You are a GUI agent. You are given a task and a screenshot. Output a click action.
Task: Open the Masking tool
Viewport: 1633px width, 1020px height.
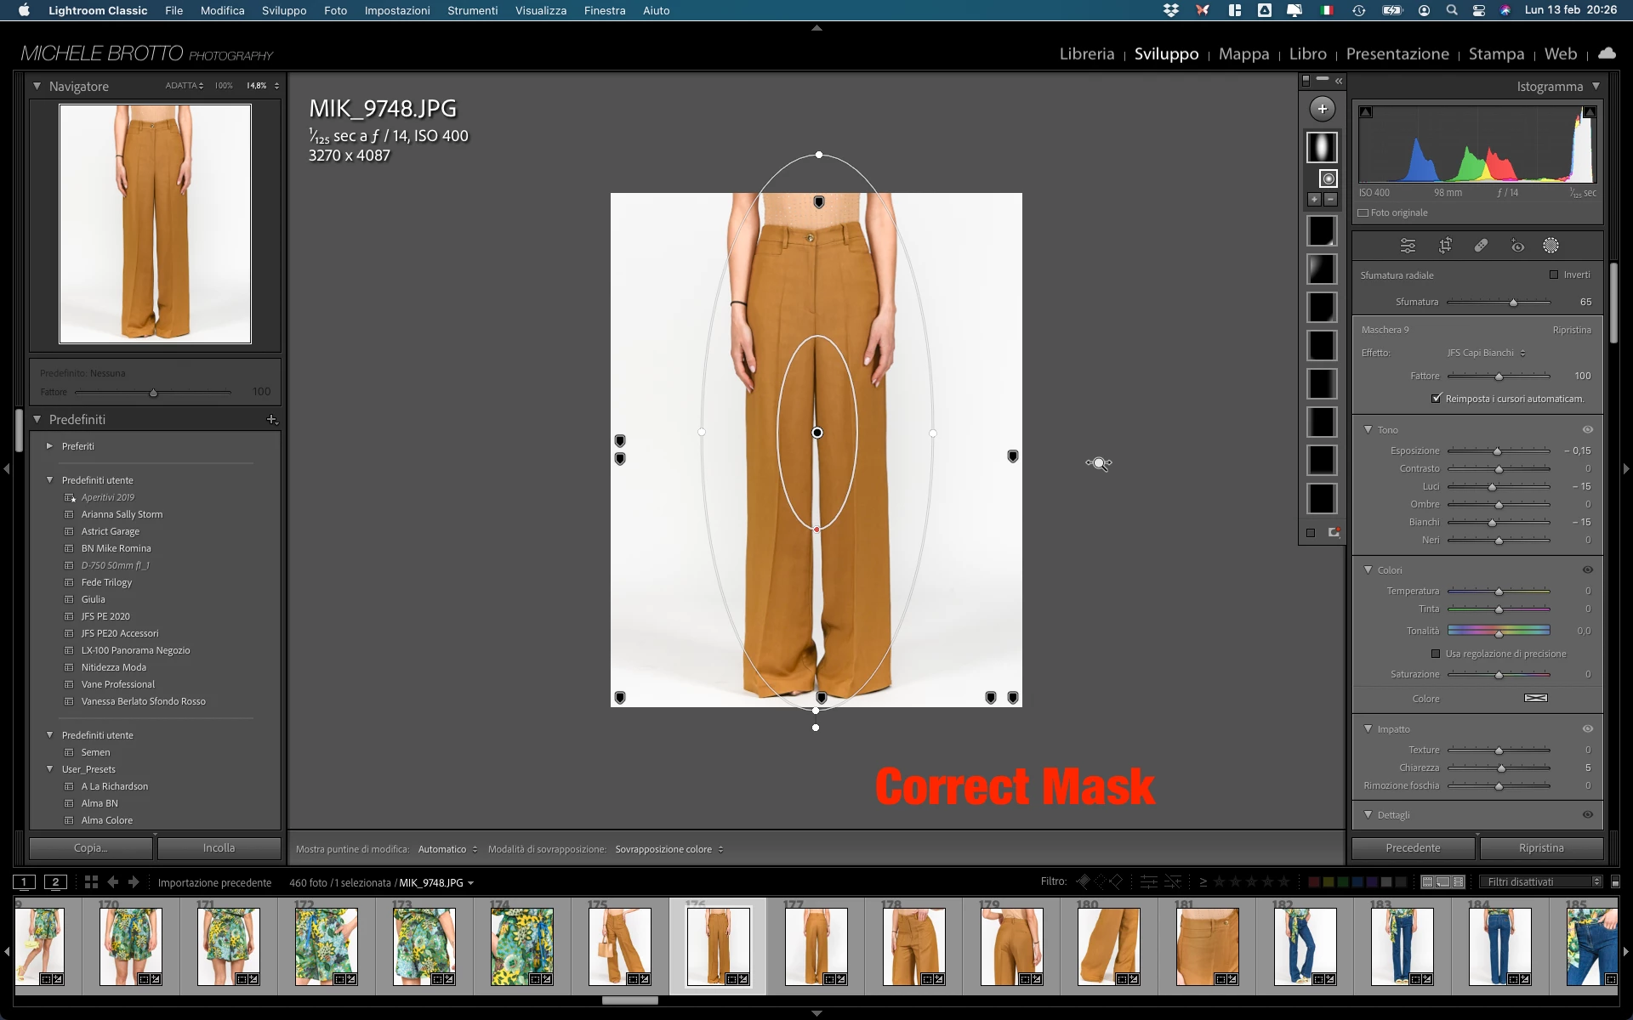(x=1550, y=246)
